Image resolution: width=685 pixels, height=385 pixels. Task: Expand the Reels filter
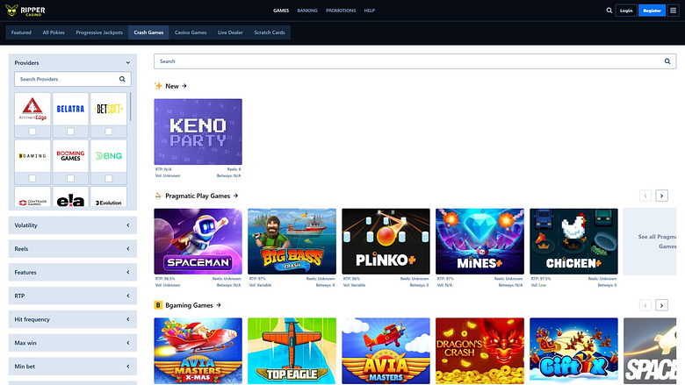click(73, 249)
